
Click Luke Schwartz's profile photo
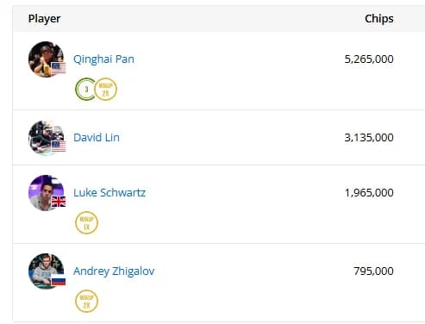click(x=47, y=193)
